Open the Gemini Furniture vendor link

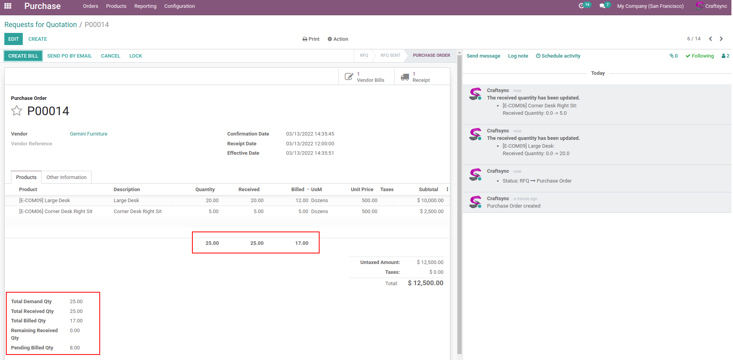pos(88,134)
